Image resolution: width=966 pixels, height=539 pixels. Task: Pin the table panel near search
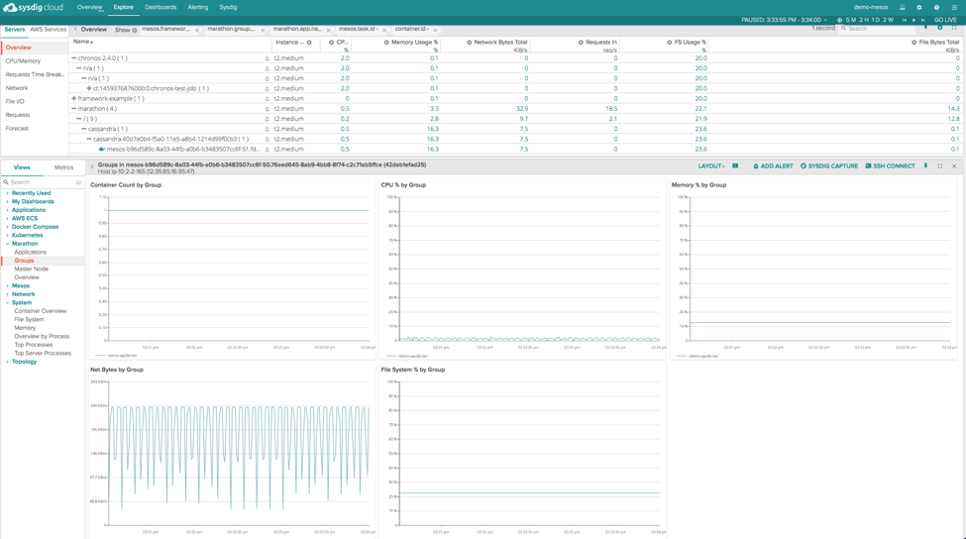pyautogui.click(x=926, y=28)
